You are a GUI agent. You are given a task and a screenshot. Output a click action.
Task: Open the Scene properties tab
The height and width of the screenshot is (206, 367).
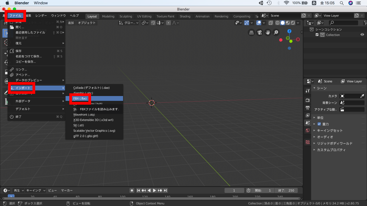coord(308,123)
